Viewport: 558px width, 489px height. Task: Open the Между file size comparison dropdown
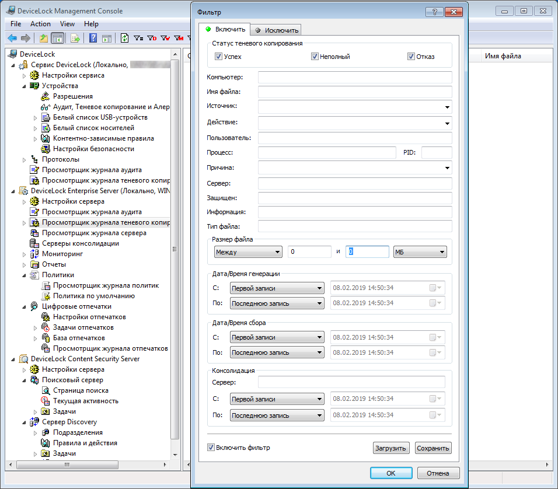pyautogui.click(x=248, y=252)
